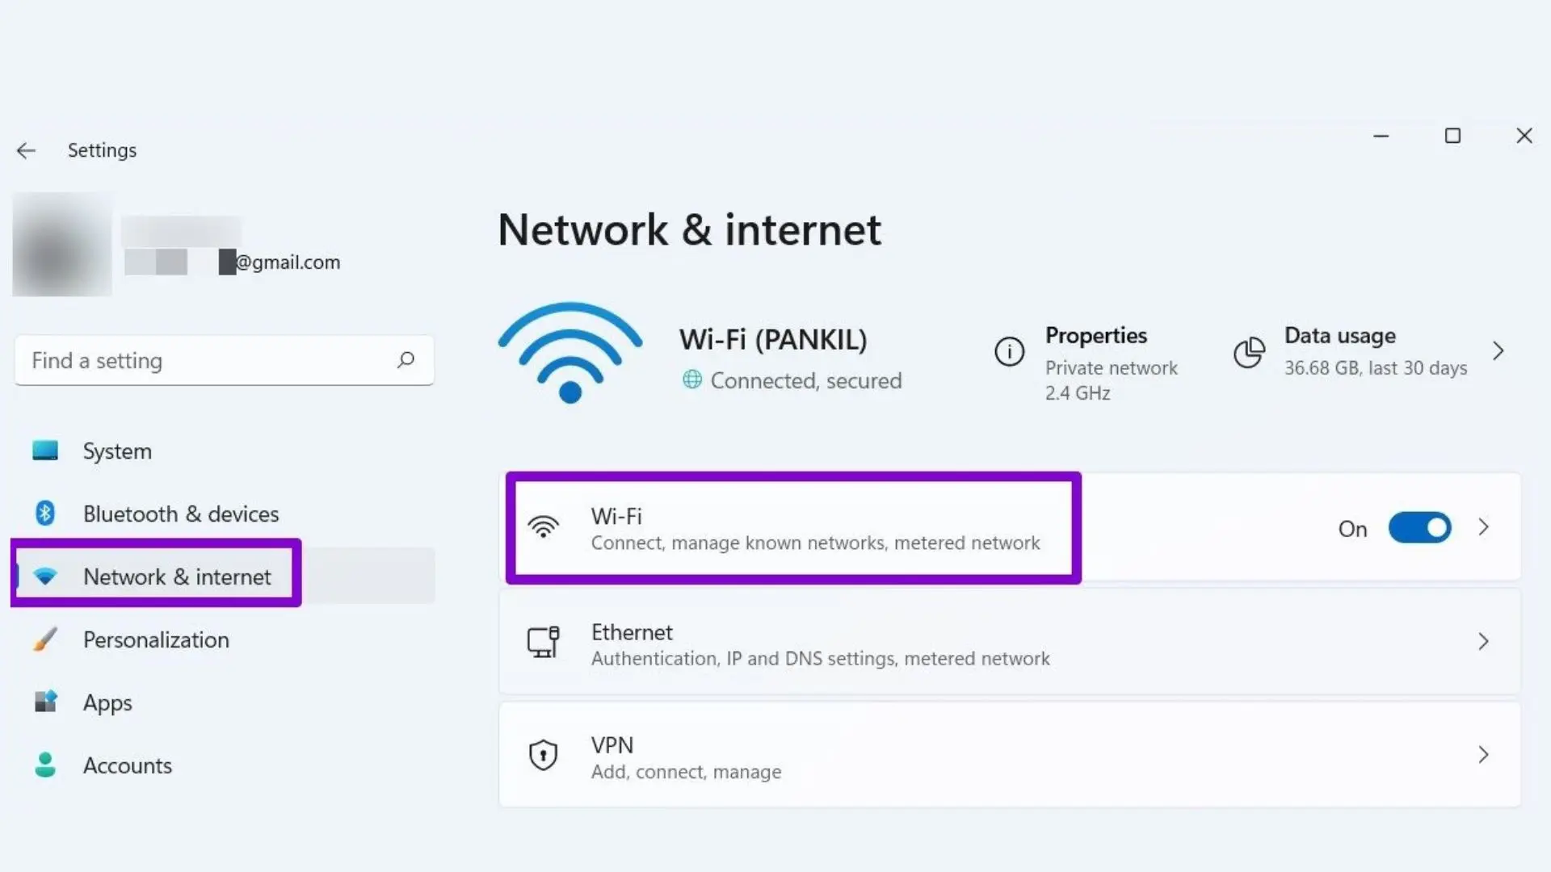The width and height of the screenshot is (1551, 872).
Task: Expand the Ethernet row chevron
Action: click(1483, 642)
